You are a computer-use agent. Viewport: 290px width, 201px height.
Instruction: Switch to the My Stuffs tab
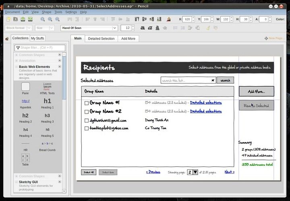[37, 38]
